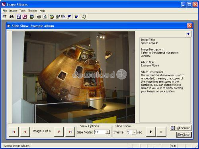The image size is (199, 149).
Task: Click the space capsule image
Action: (x=74, y=77)
